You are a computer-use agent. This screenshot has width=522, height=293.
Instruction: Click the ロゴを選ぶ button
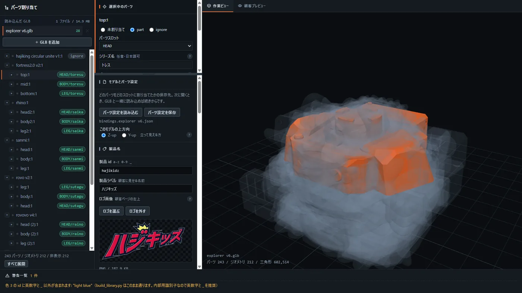point(111,211)
